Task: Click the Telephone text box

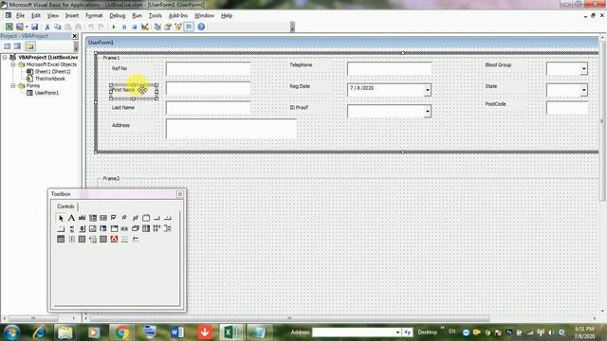Action: tap(390, 69)
